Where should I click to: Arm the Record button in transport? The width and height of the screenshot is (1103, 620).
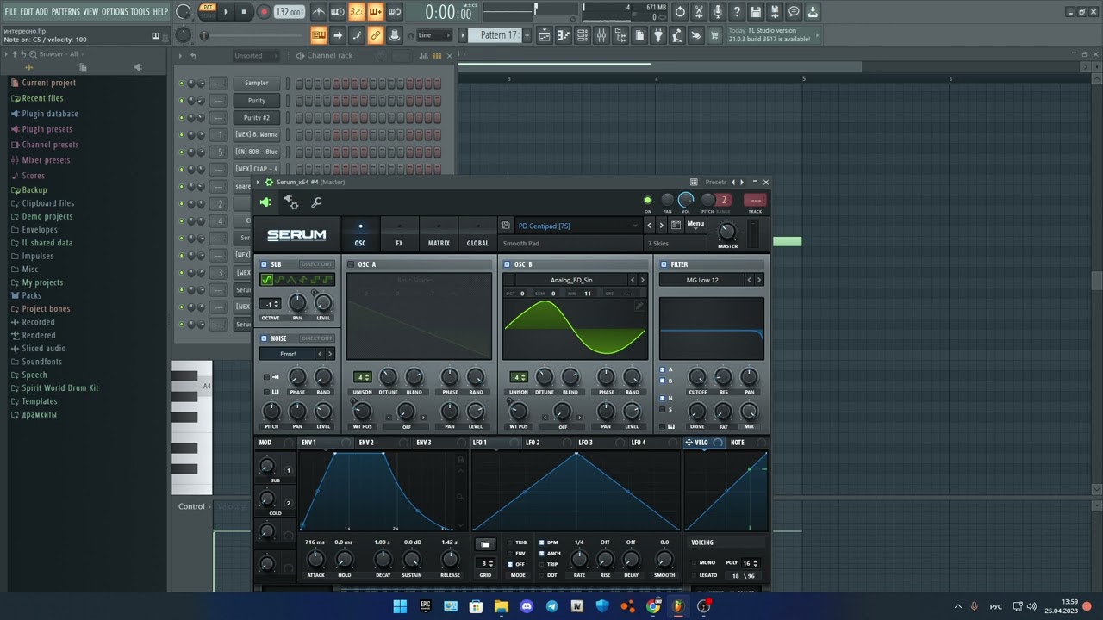pyautogui.click(x=264, y=12)
